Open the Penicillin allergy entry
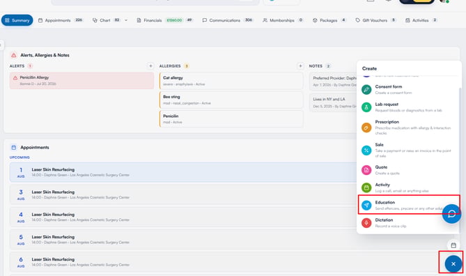Viewport: 466px width, 276px height. (231, 118)
